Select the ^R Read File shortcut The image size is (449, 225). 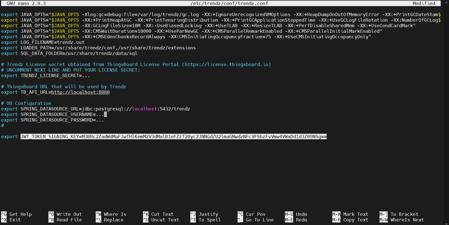pyautogui.click(x=65, y=220)
